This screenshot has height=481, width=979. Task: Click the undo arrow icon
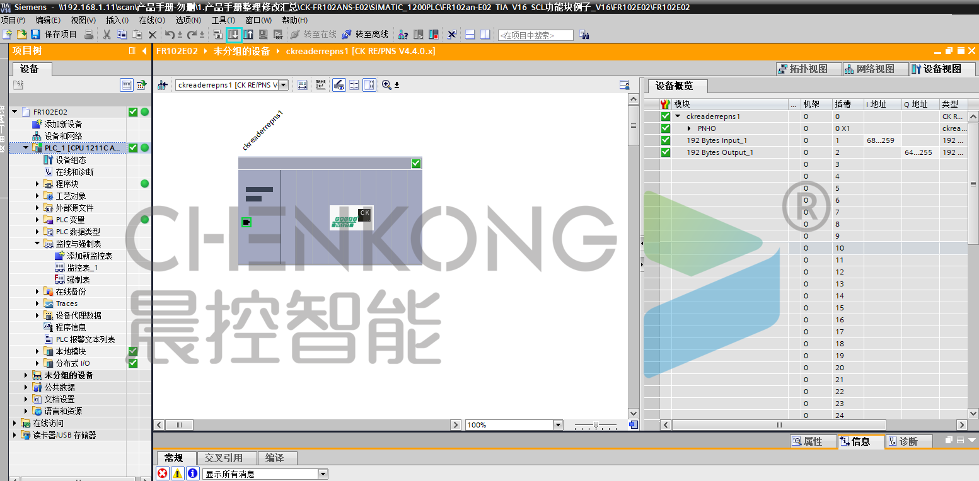tap(170, 34)
